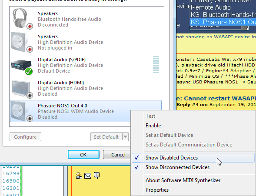Screen dimensions: 256x196
Task: Select KS: Bluetooth Hands-free in device list
Action: (223, 15)
